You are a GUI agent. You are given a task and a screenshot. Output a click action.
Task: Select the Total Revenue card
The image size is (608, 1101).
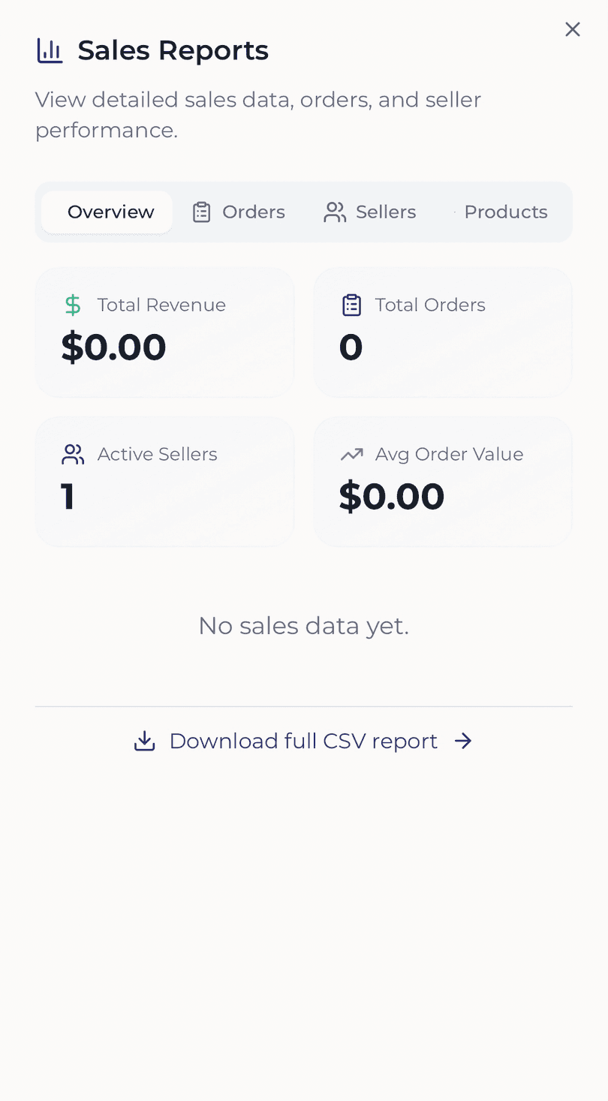(164, 332)
